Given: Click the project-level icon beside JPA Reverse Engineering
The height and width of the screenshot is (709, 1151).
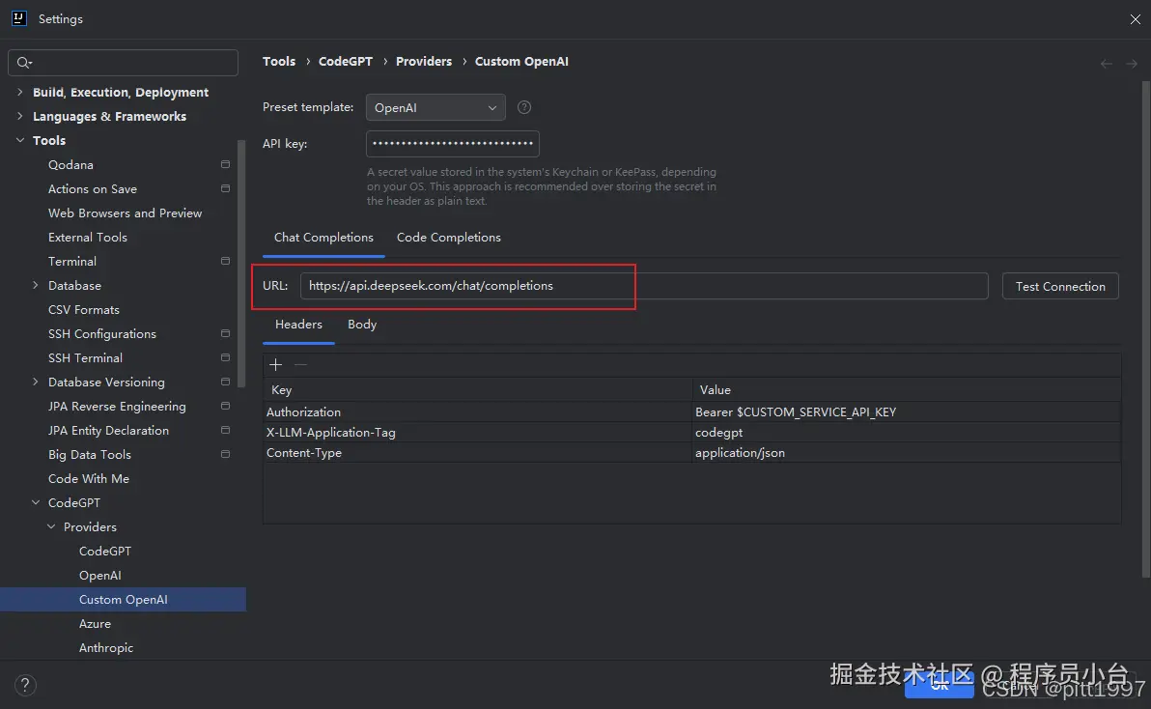Looking at the screenshot, I should (225, 406).
